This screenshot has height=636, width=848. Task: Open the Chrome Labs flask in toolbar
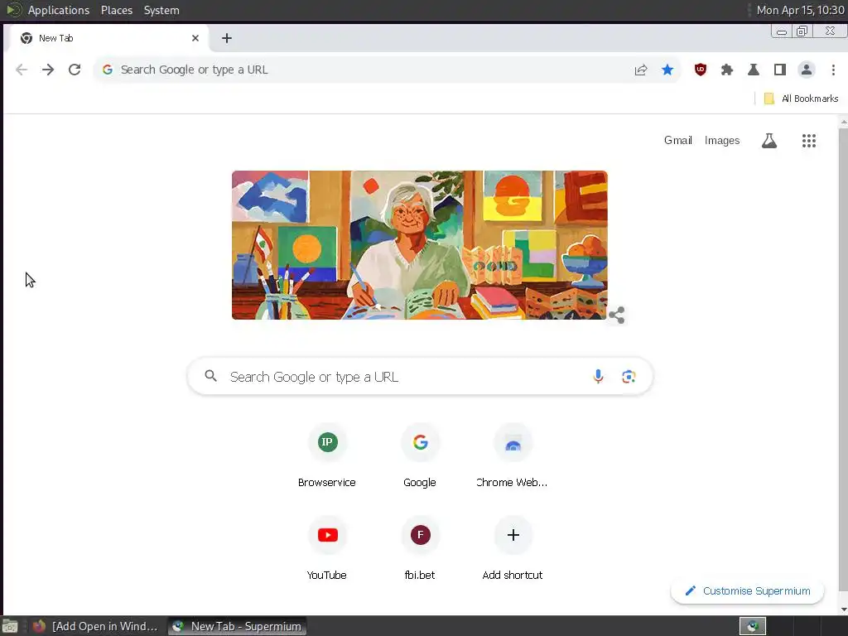(x=754, y=70)
